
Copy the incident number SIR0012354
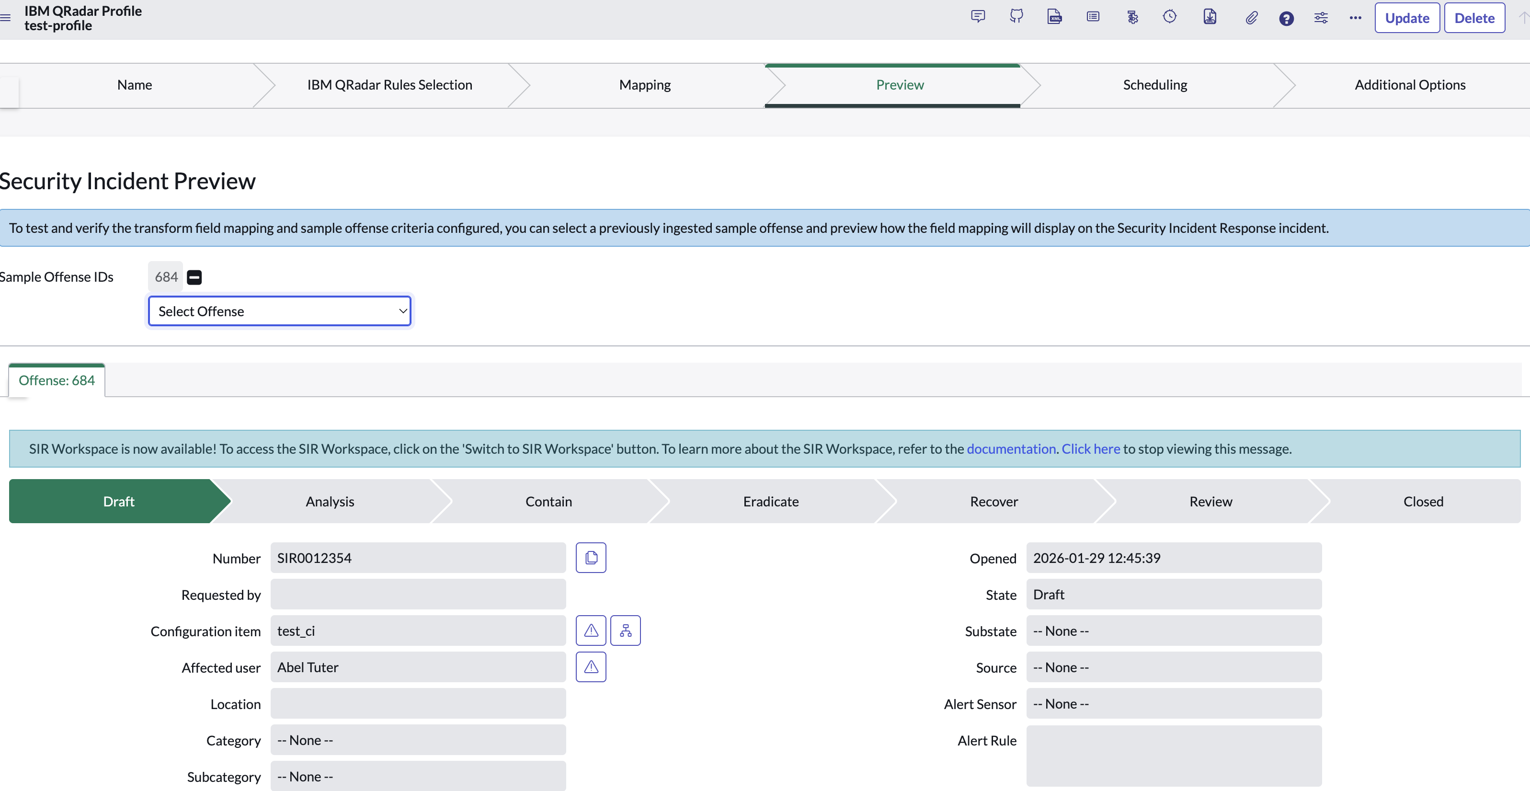click(x=591, y=558)
